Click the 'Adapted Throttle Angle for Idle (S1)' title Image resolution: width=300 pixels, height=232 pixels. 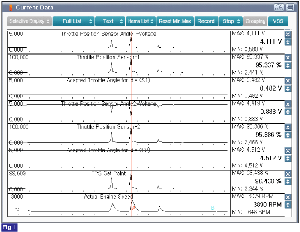108,80
